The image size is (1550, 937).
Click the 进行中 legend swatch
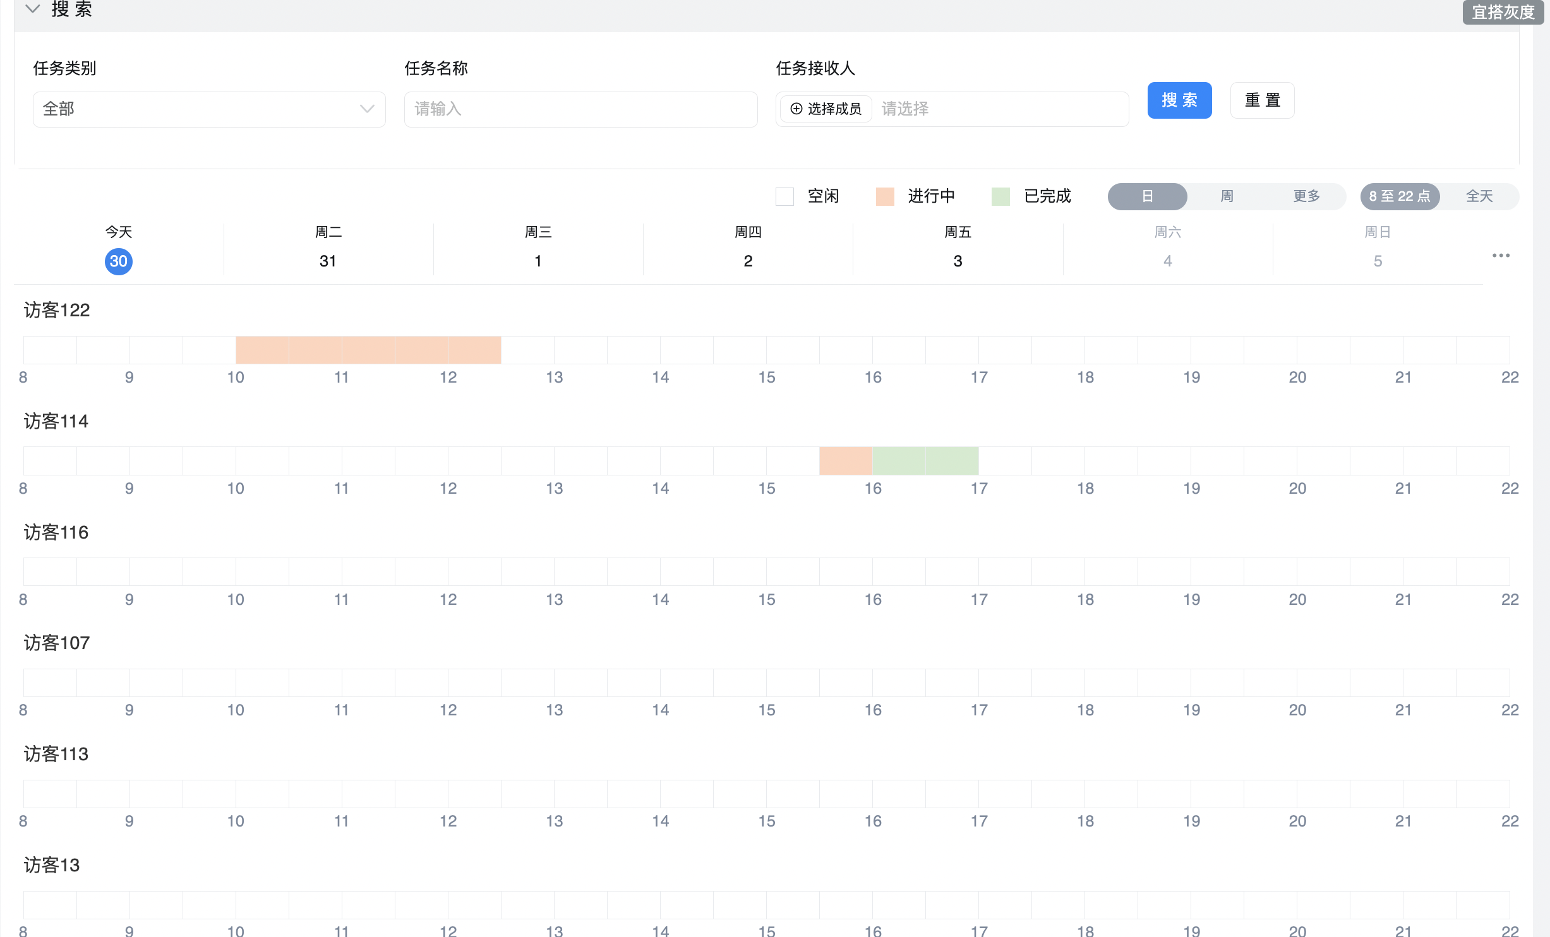885,196
